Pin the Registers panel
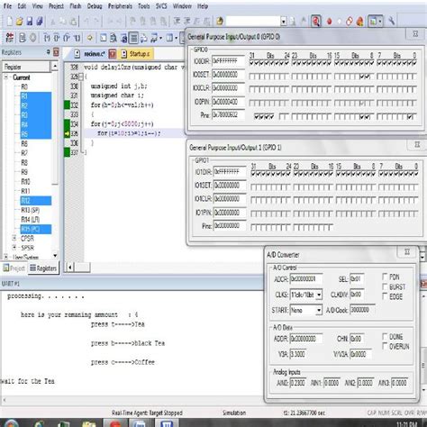The width and height of the screenshot is (427, 427). tap(48, 52)
